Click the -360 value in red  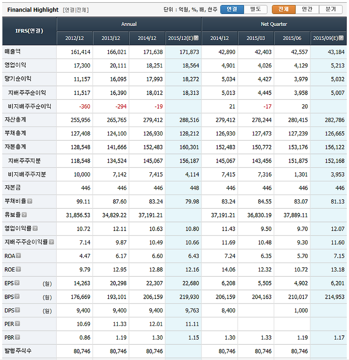pos(85,107)
